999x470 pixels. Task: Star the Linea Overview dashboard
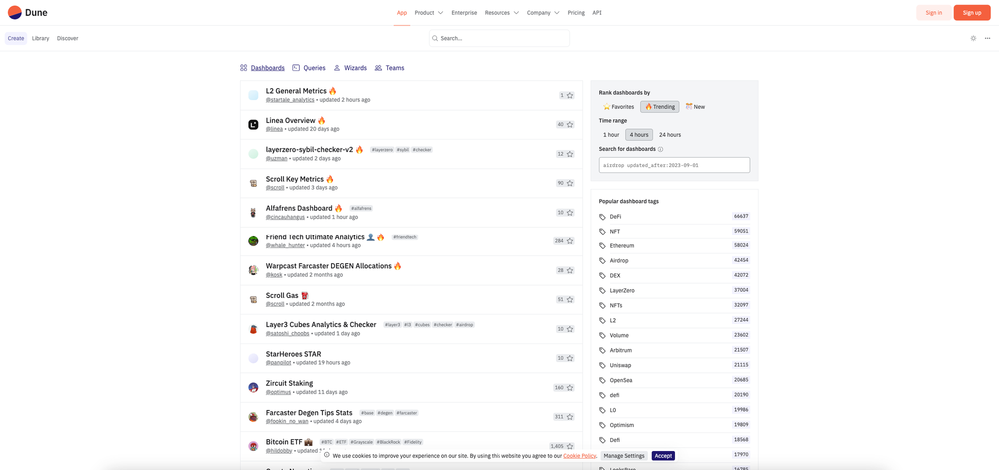[570, 124]
